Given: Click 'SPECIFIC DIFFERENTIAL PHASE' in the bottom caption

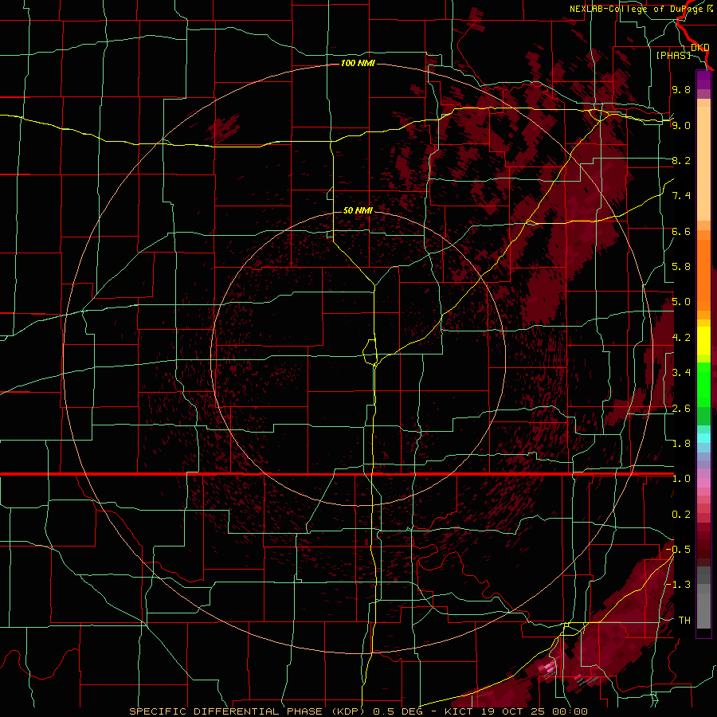Looking at the screenshot, I should (226, 711).
